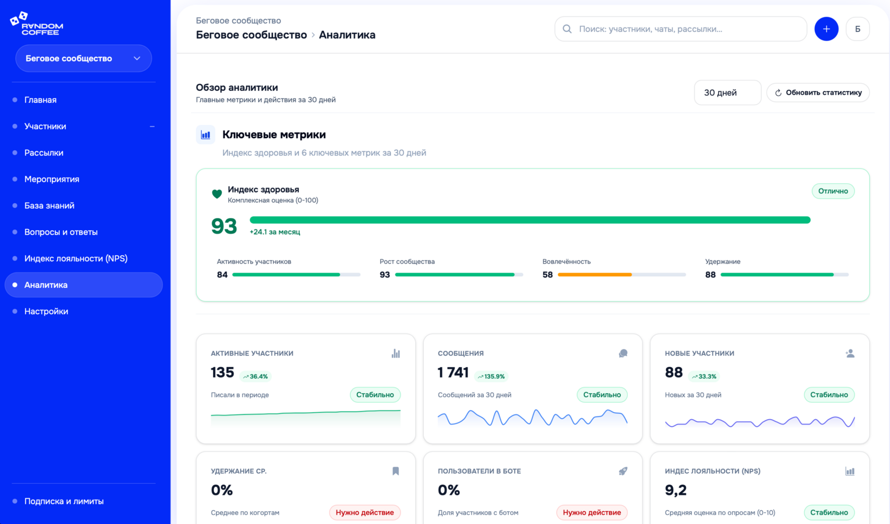Open search by clicking the magnifier icon
Image resolution: width=890 pixels, height=524 pixels.
(x=566, y=29)
